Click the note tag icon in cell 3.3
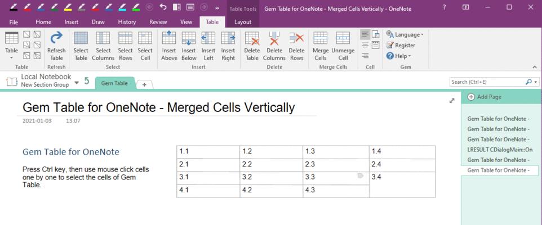 click(x=360, y=176)
